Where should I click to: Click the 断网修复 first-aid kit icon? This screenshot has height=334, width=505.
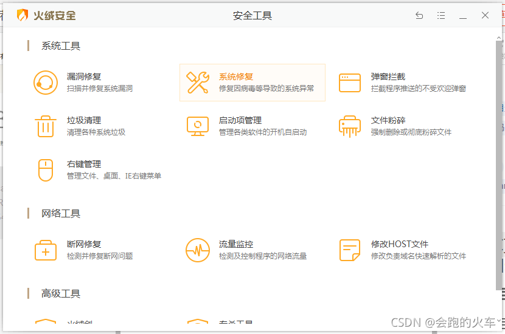46,250
